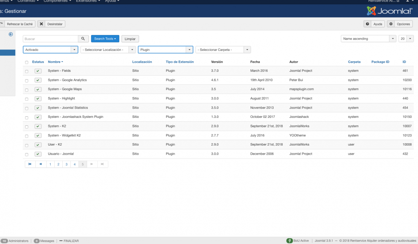This screenshot has height=244, width=418.
Task: Toggle status of System - Google Maps
Action: (x=38, y=89)
